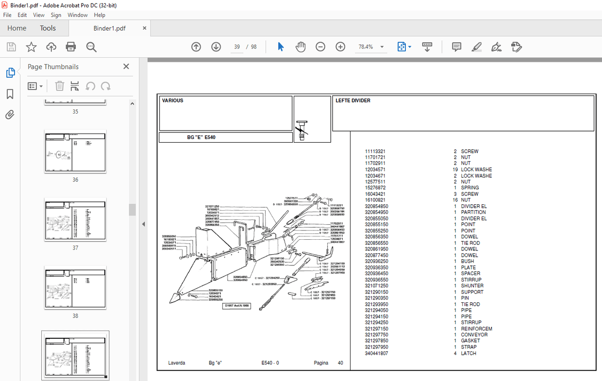Select the Hand tool
This screenshot has width=602, height=381.
(x=301, y=47)
